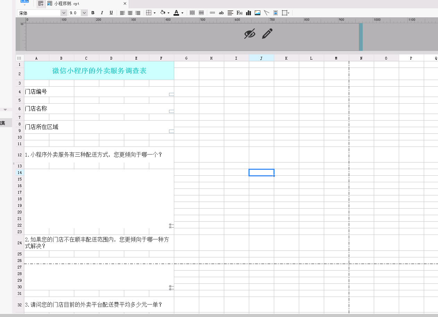
Task: Select the title cell 微信小程序的外卖服务调查表
Action: (x=99, y=71)
